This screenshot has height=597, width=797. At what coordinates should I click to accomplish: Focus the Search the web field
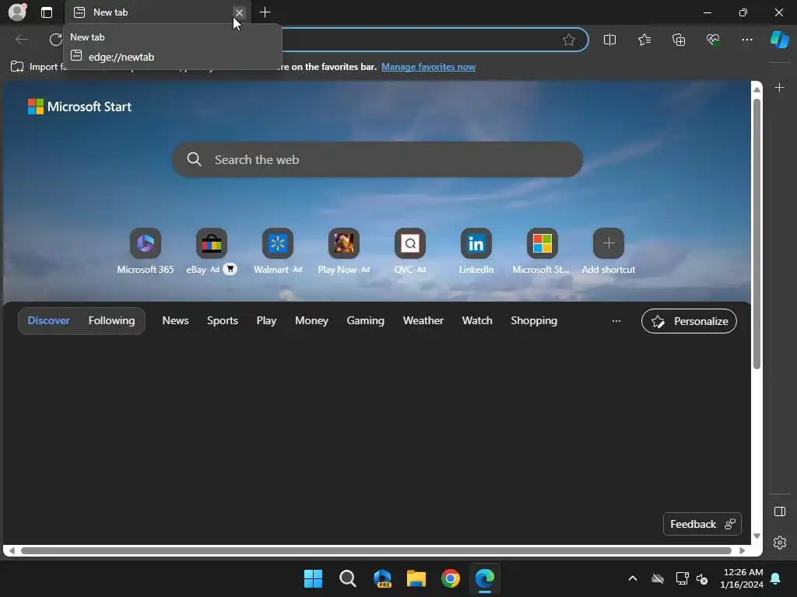point(377,159)
